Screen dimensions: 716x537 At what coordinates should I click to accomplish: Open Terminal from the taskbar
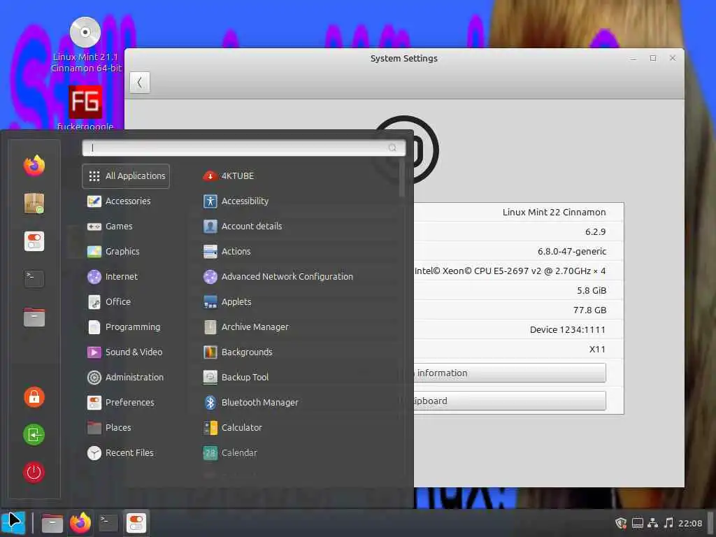point(108,523)
